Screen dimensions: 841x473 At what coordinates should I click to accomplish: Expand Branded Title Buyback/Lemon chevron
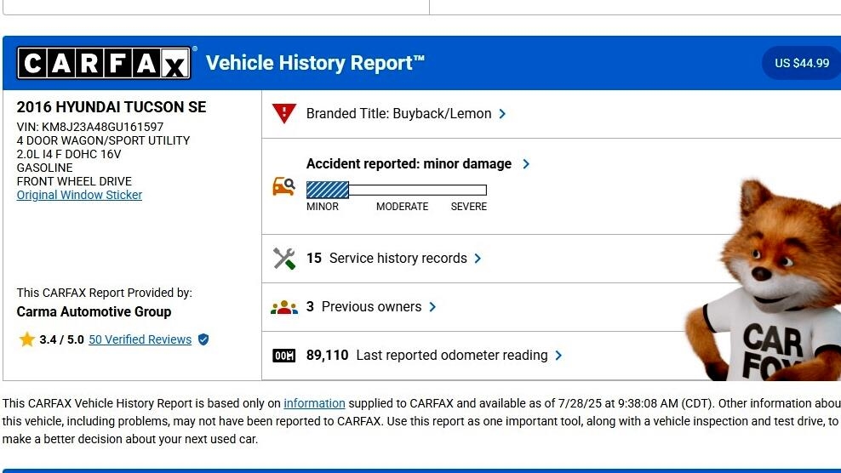(502, 114)
